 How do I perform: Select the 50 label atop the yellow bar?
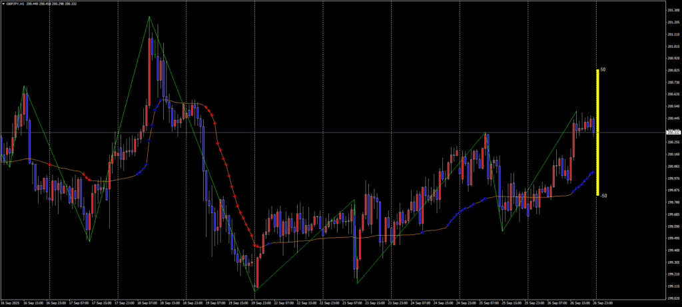(x=603, y=69)
